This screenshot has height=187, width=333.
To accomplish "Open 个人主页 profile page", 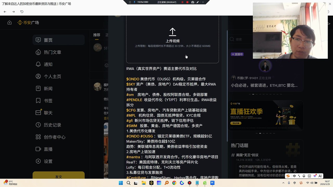I will pos(59,76).
